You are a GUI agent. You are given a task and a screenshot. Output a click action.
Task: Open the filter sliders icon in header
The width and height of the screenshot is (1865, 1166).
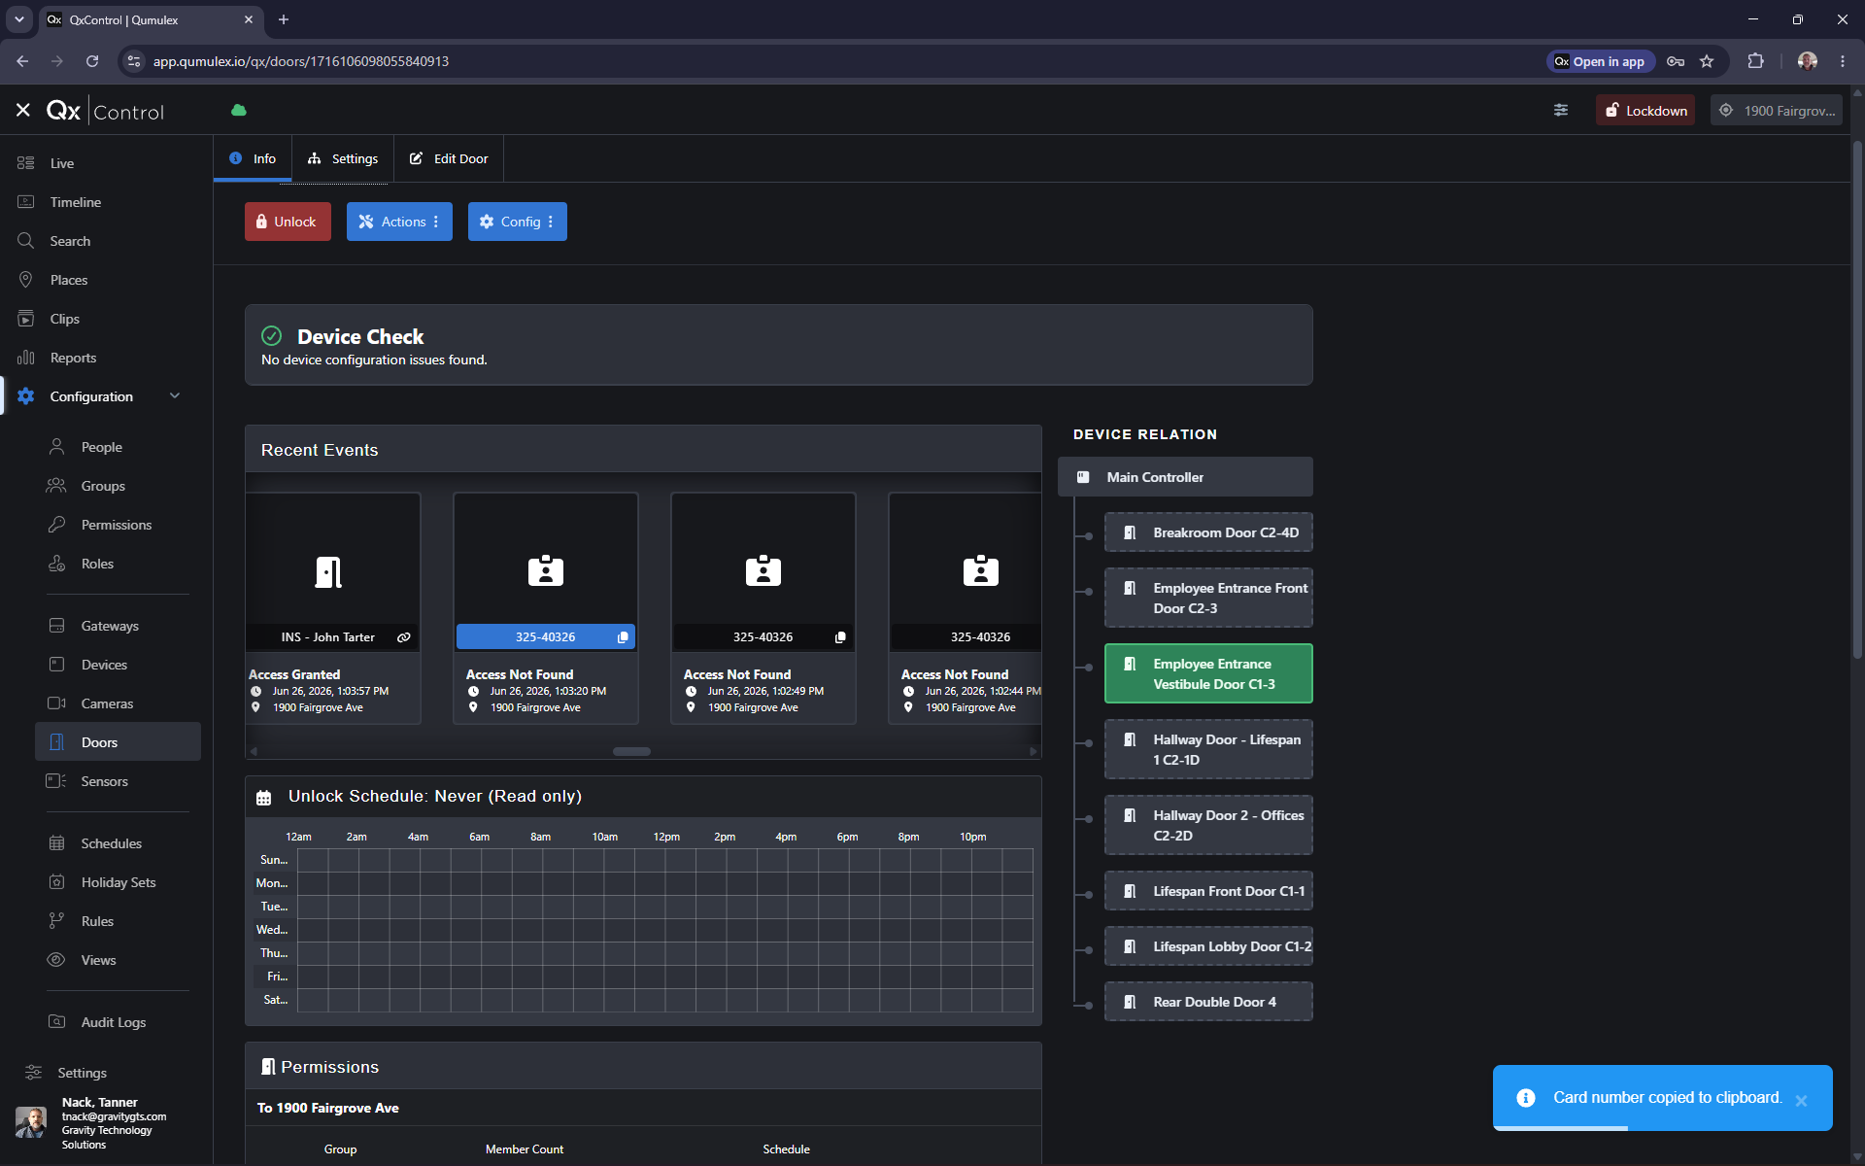click(1561, 111)
